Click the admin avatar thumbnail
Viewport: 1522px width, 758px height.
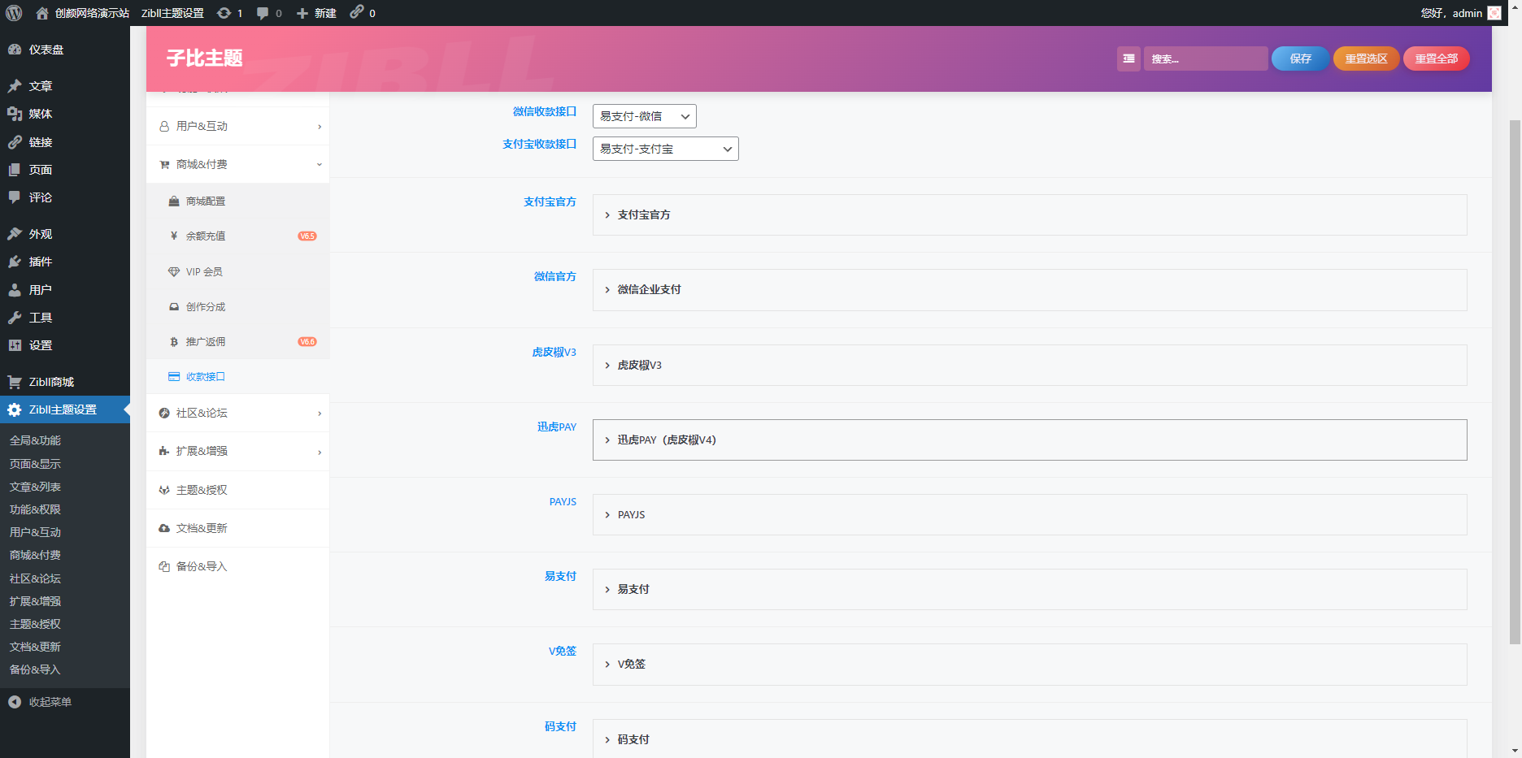coord(1494,13)
